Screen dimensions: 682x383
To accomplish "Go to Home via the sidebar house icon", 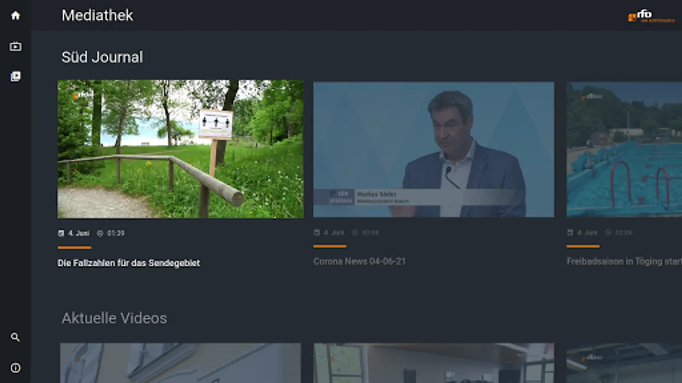I will click(x=15, y=16).
